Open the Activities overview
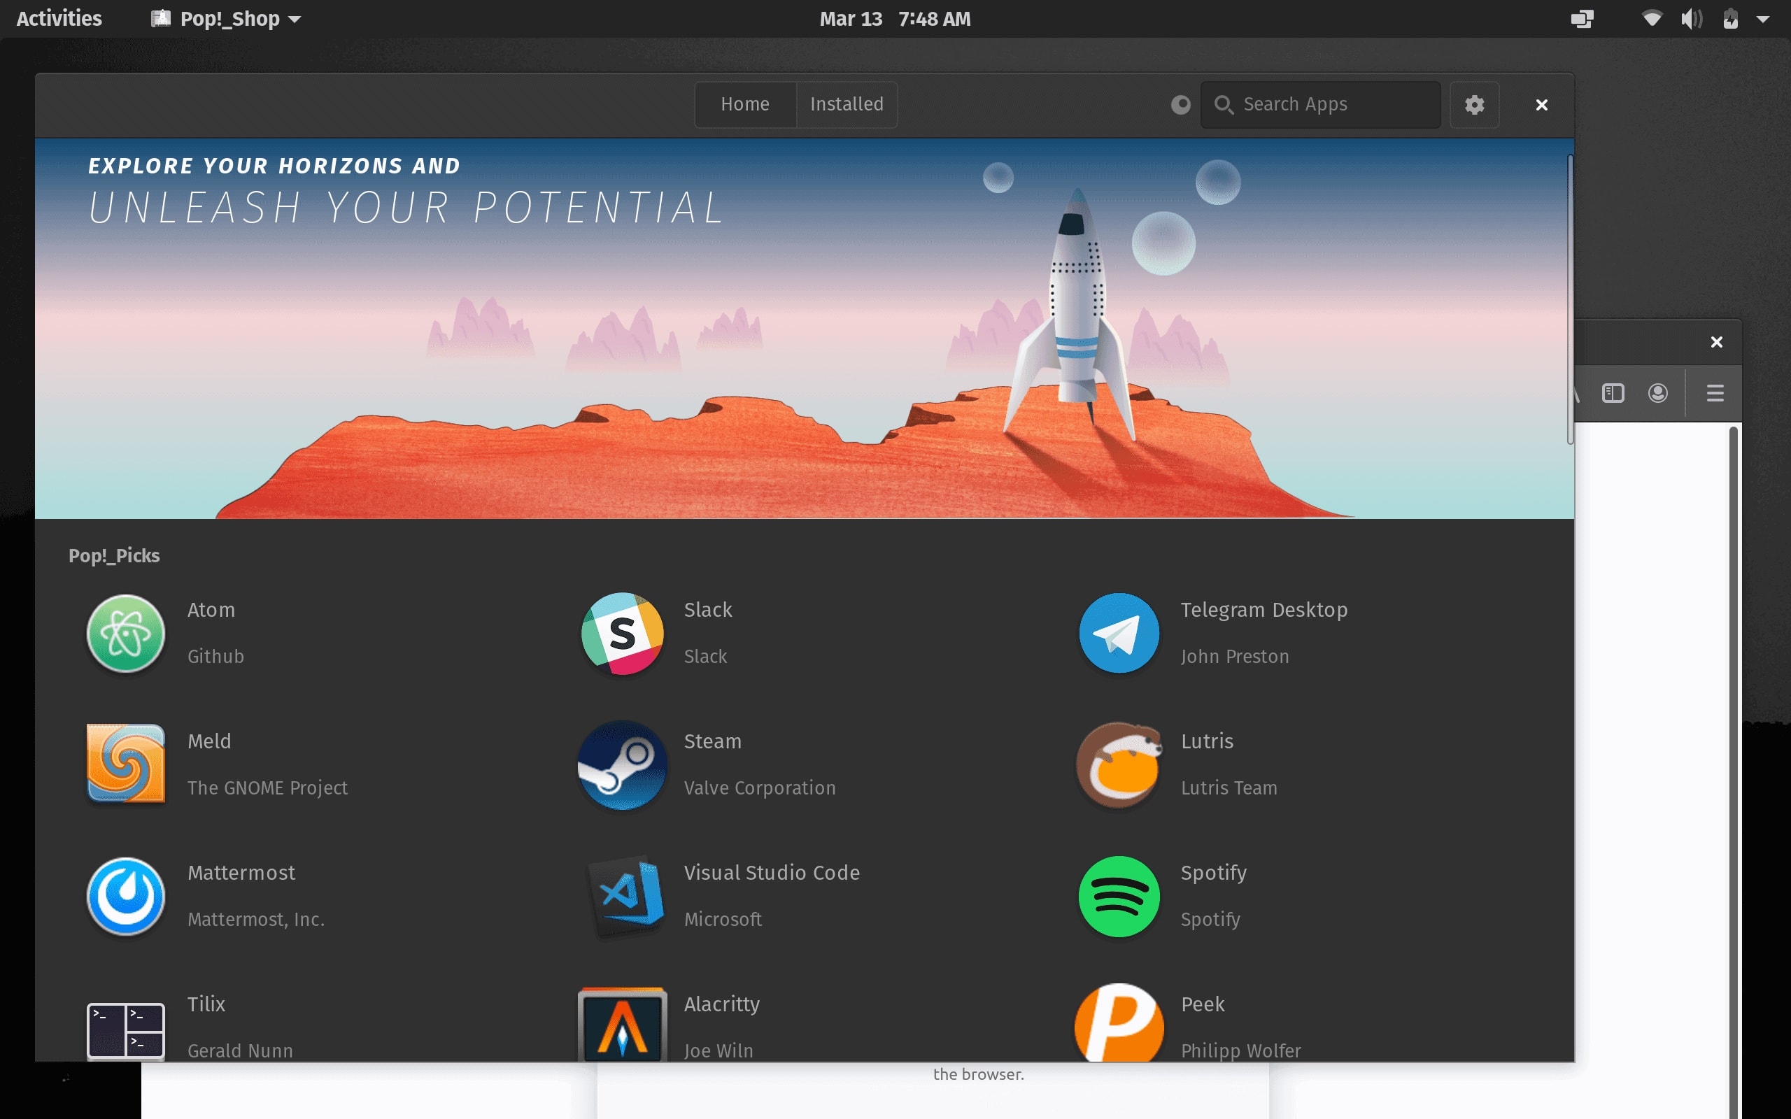Viewport: 1791px width, 1119px height. 59,18
